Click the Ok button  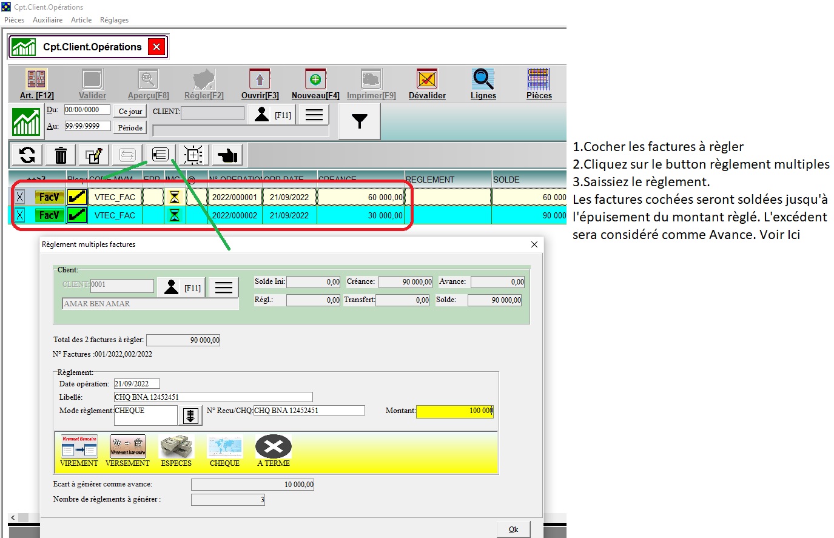pos(513,530)
